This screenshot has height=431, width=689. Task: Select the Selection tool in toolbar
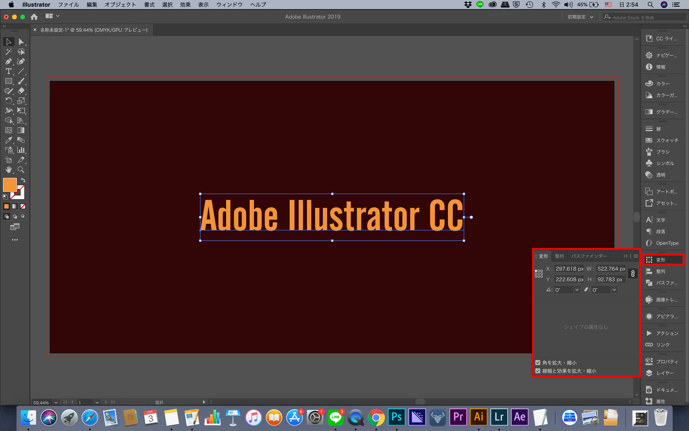pos(8,42)
